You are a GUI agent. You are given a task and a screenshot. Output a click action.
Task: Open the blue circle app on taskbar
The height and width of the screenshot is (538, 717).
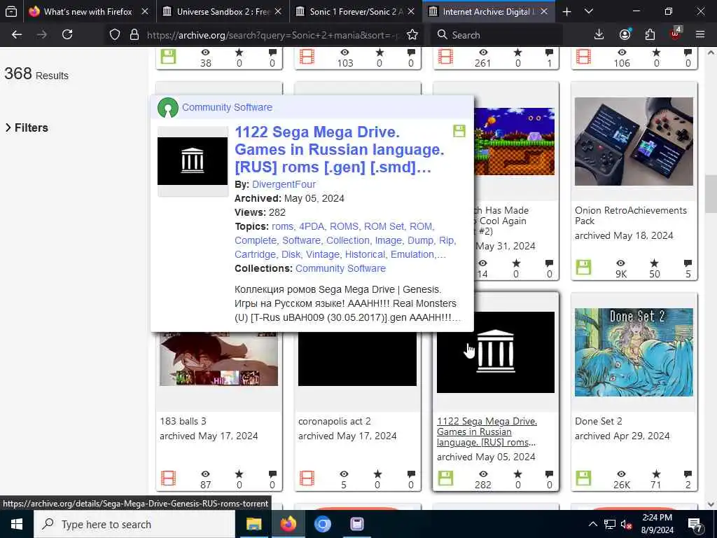(322, 524)
